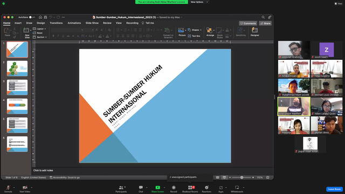Open Zoom Apps

[x=220, y=189]
